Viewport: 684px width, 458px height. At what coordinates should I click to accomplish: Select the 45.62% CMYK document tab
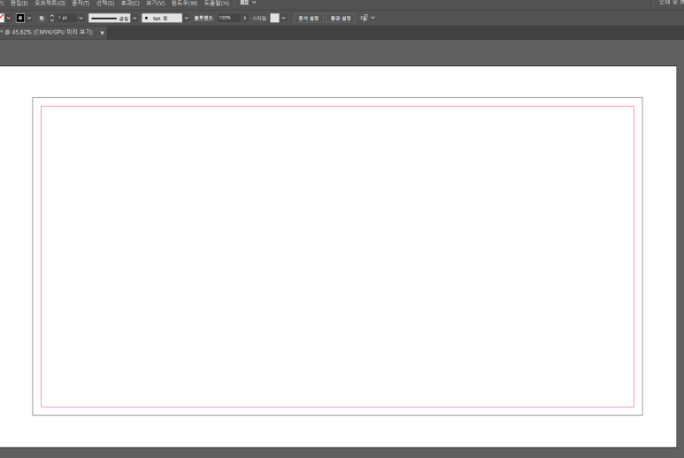[49, 32]
